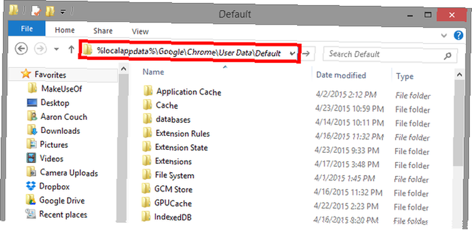Click the search magnifier icon
472x230 pixels.
pos(448,55)
